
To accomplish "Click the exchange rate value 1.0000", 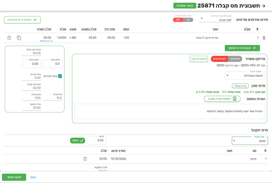I will (62, 38).
